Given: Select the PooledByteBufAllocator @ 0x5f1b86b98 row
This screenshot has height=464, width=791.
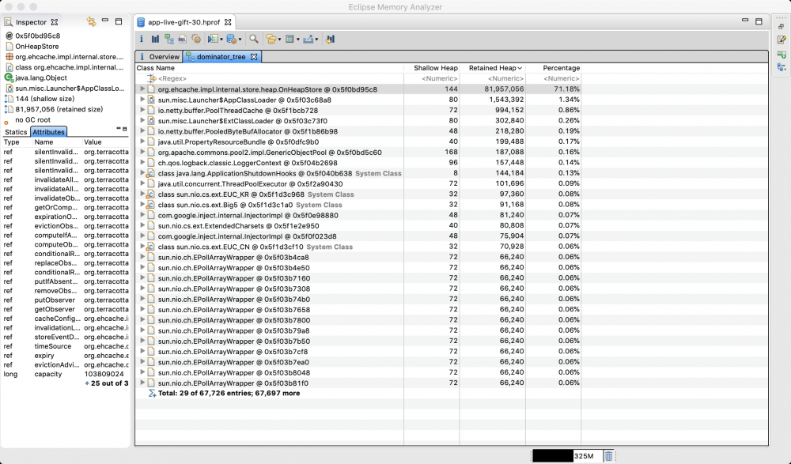Looking at the screenshot, I should 358,131.
